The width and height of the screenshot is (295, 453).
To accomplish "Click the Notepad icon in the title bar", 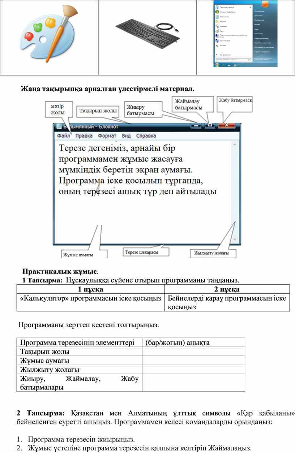I will 59,127.
